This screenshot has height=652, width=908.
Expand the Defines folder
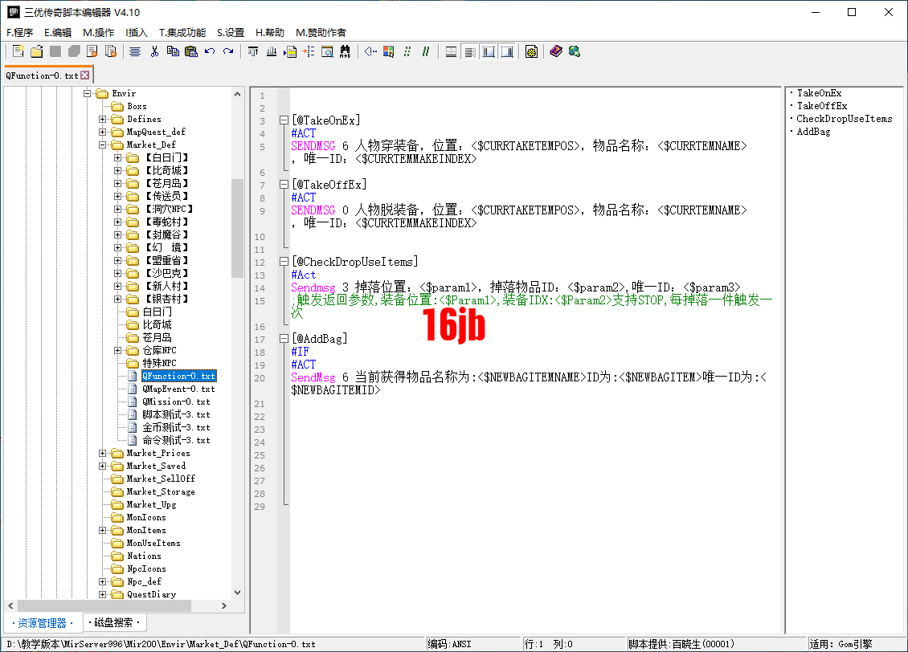point(103,119)
